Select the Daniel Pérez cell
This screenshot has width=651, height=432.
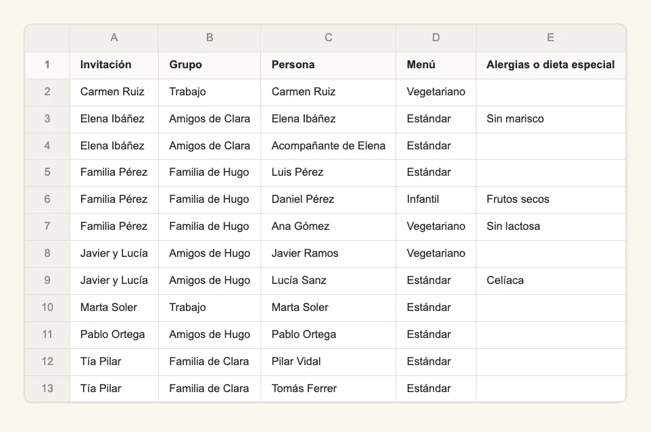coord(328,199)
